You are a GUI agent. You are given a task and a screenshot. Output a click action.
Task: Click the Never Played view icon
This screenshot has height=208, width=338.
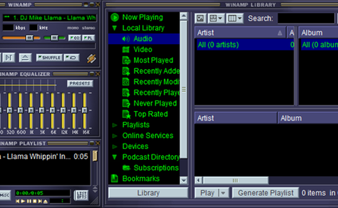126,104
